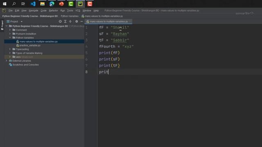
Task: Click print(fF) on line 5
Action: pyautogui.click(x=109, y=53)
